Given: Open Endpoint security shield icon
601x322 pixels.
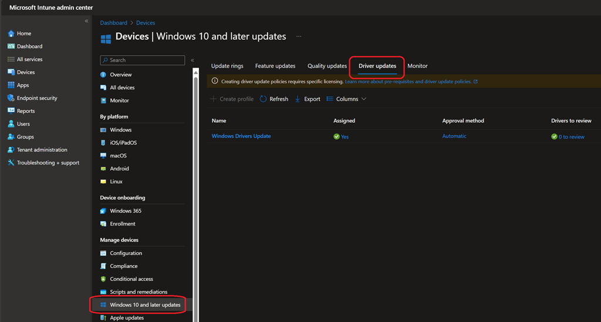Looking at the screenshot, I should (11, 98).
